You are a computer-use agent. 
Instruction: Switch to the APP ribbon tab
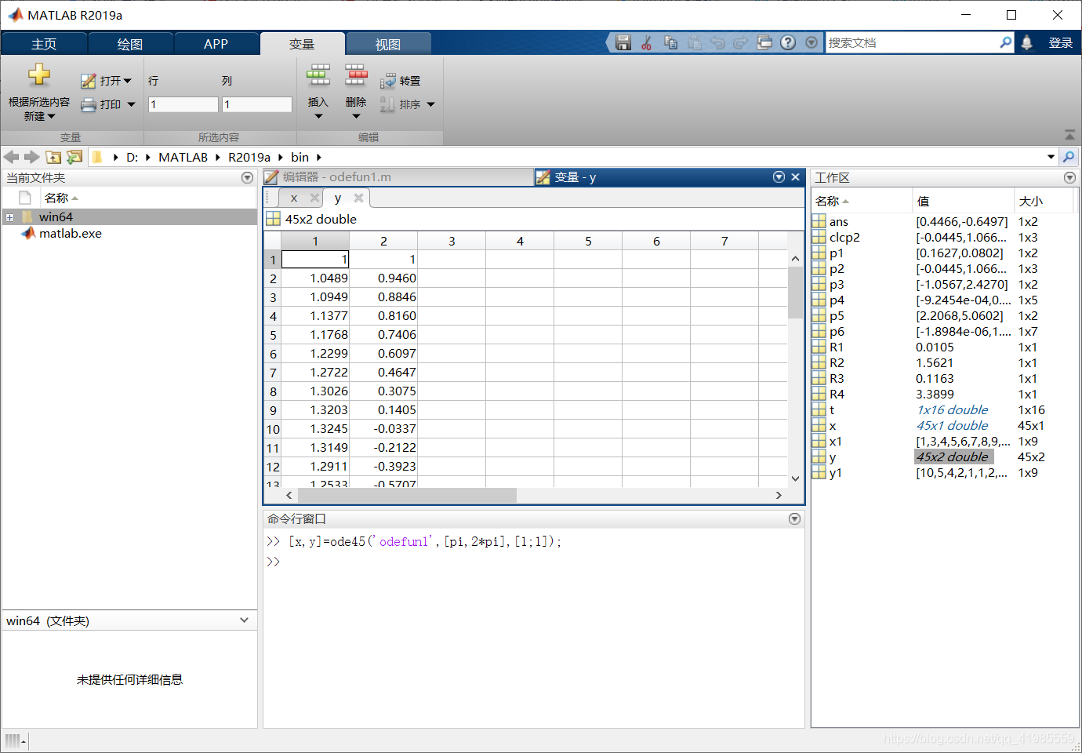216,44
